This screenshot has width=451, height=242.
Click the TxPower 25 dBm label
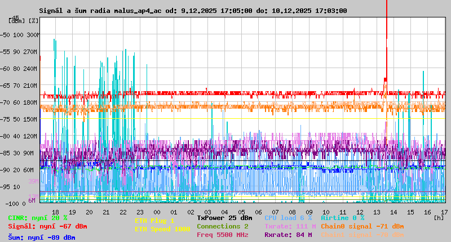pos(224,218)
